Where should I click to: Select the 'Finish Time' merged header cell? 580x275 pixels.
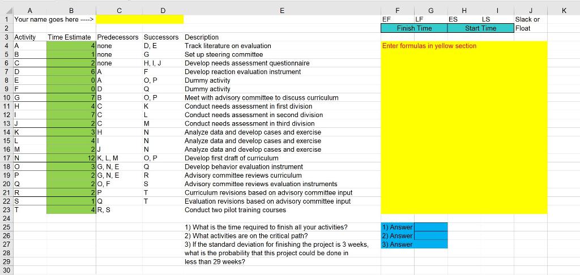pos(414,28)
